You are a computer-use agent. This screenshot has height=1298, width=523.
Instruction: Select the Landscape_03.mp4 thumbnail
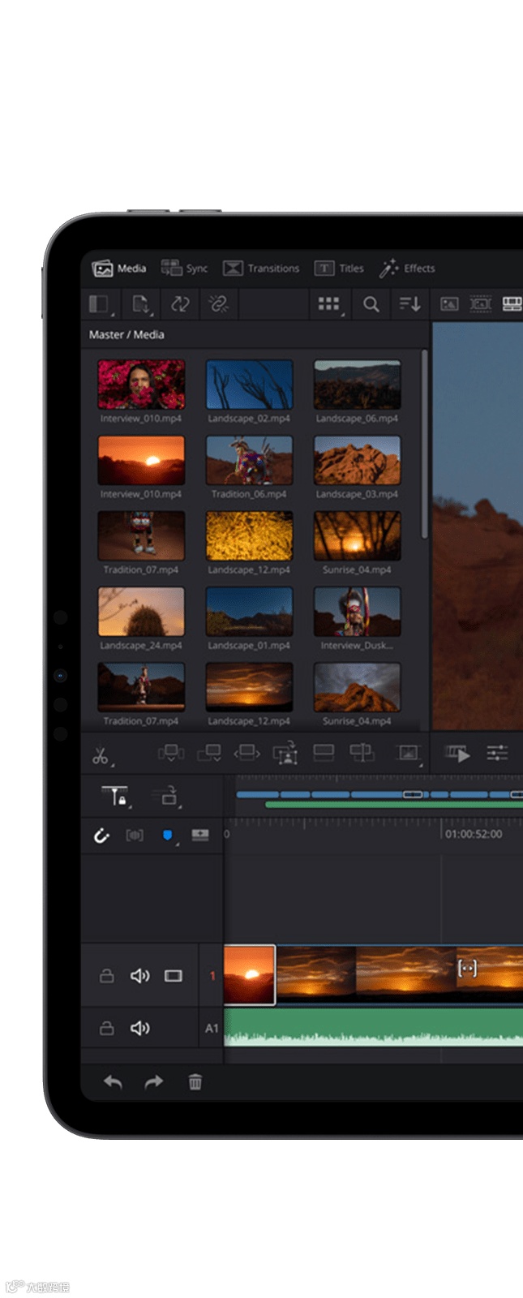tap(357, 461)
